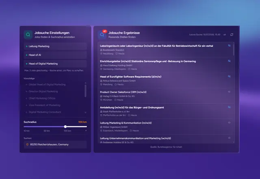The height and width of the screenshot is (179, 260).
Task: Click the Suchradius slider handle
Action: click(65, 127)
